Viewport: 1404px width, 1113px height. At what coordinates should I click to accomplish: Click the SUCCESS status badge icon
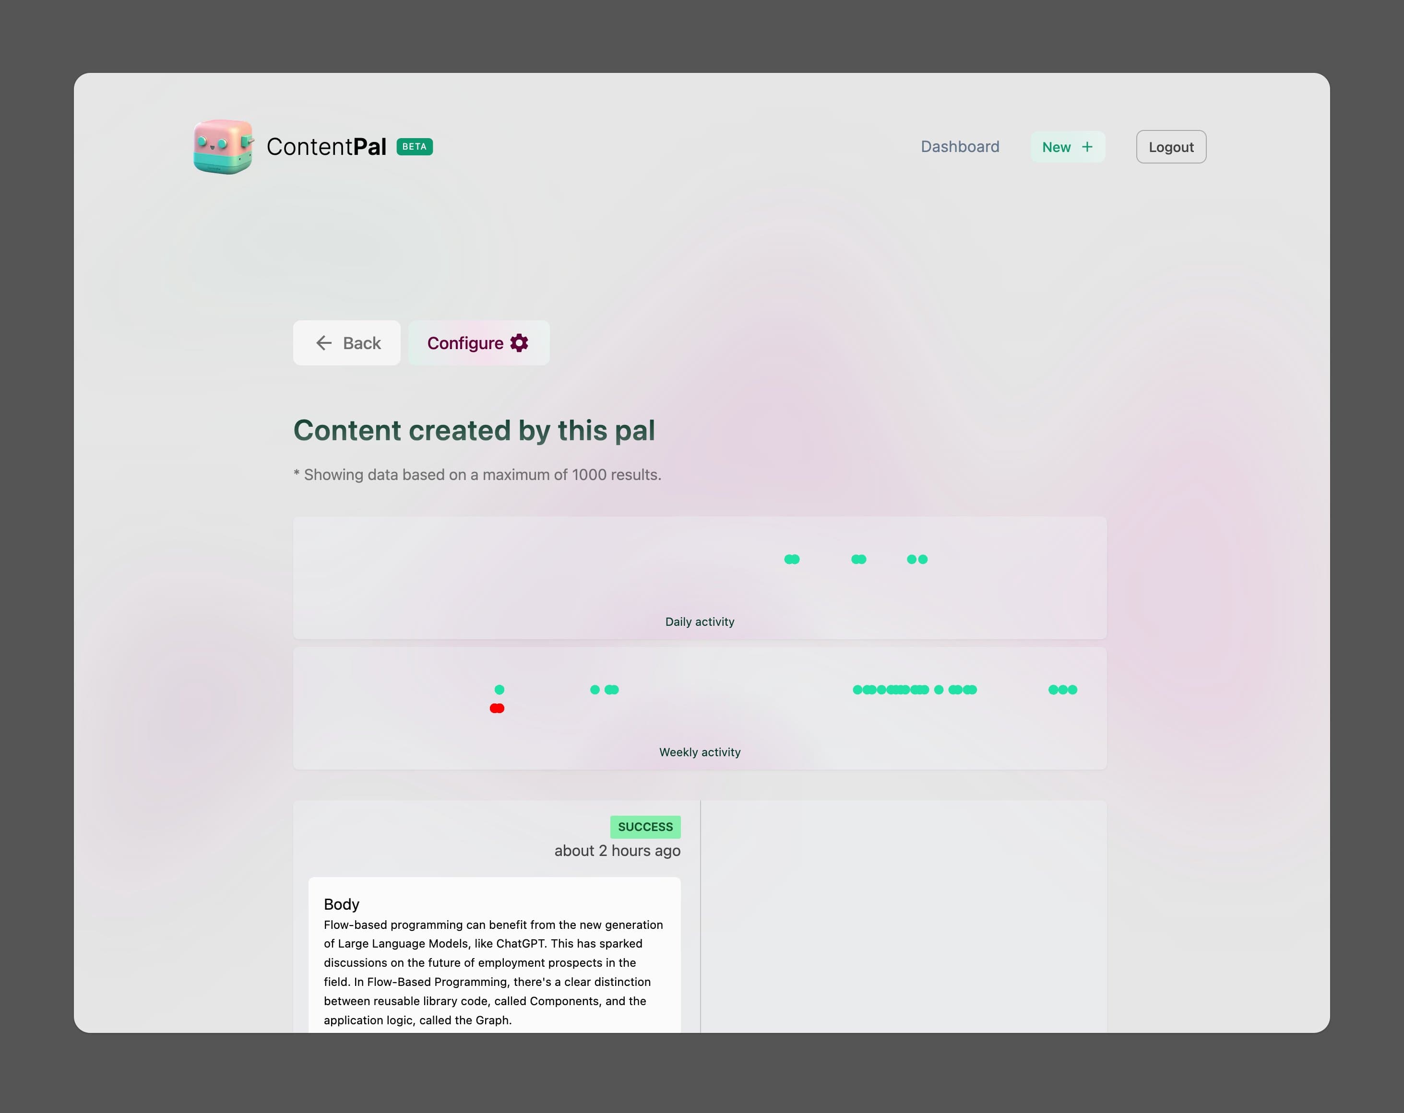pyautogui.click(x=645, y=826)
